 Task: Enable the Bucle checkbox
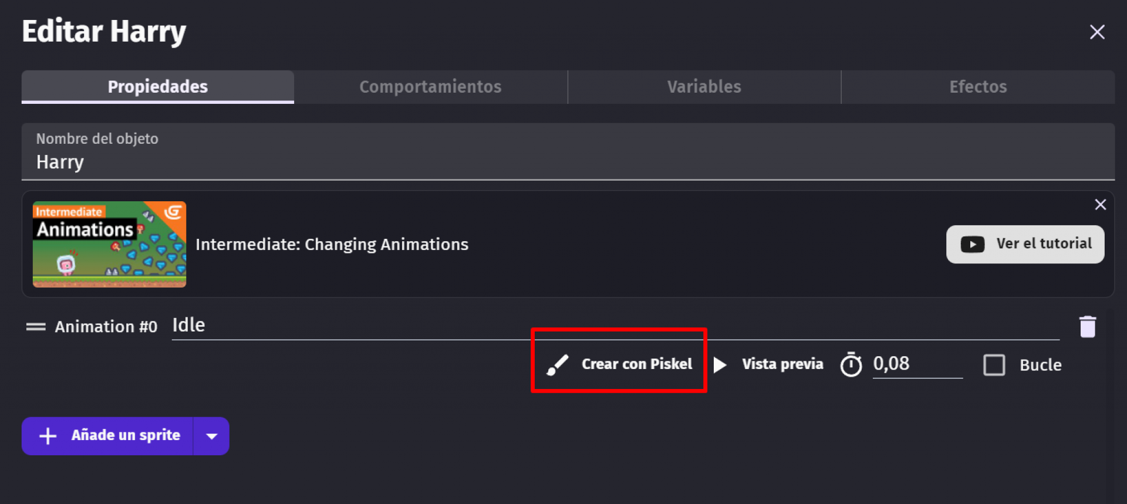[x=994, y=365]
